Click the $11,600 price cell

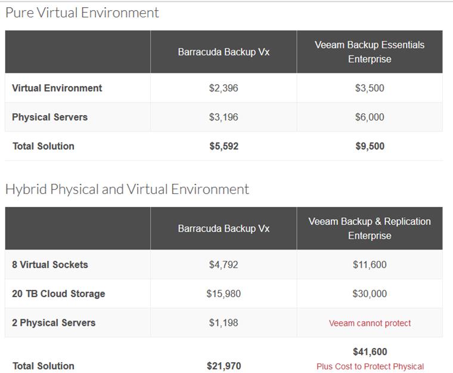[x=370, y=265]
